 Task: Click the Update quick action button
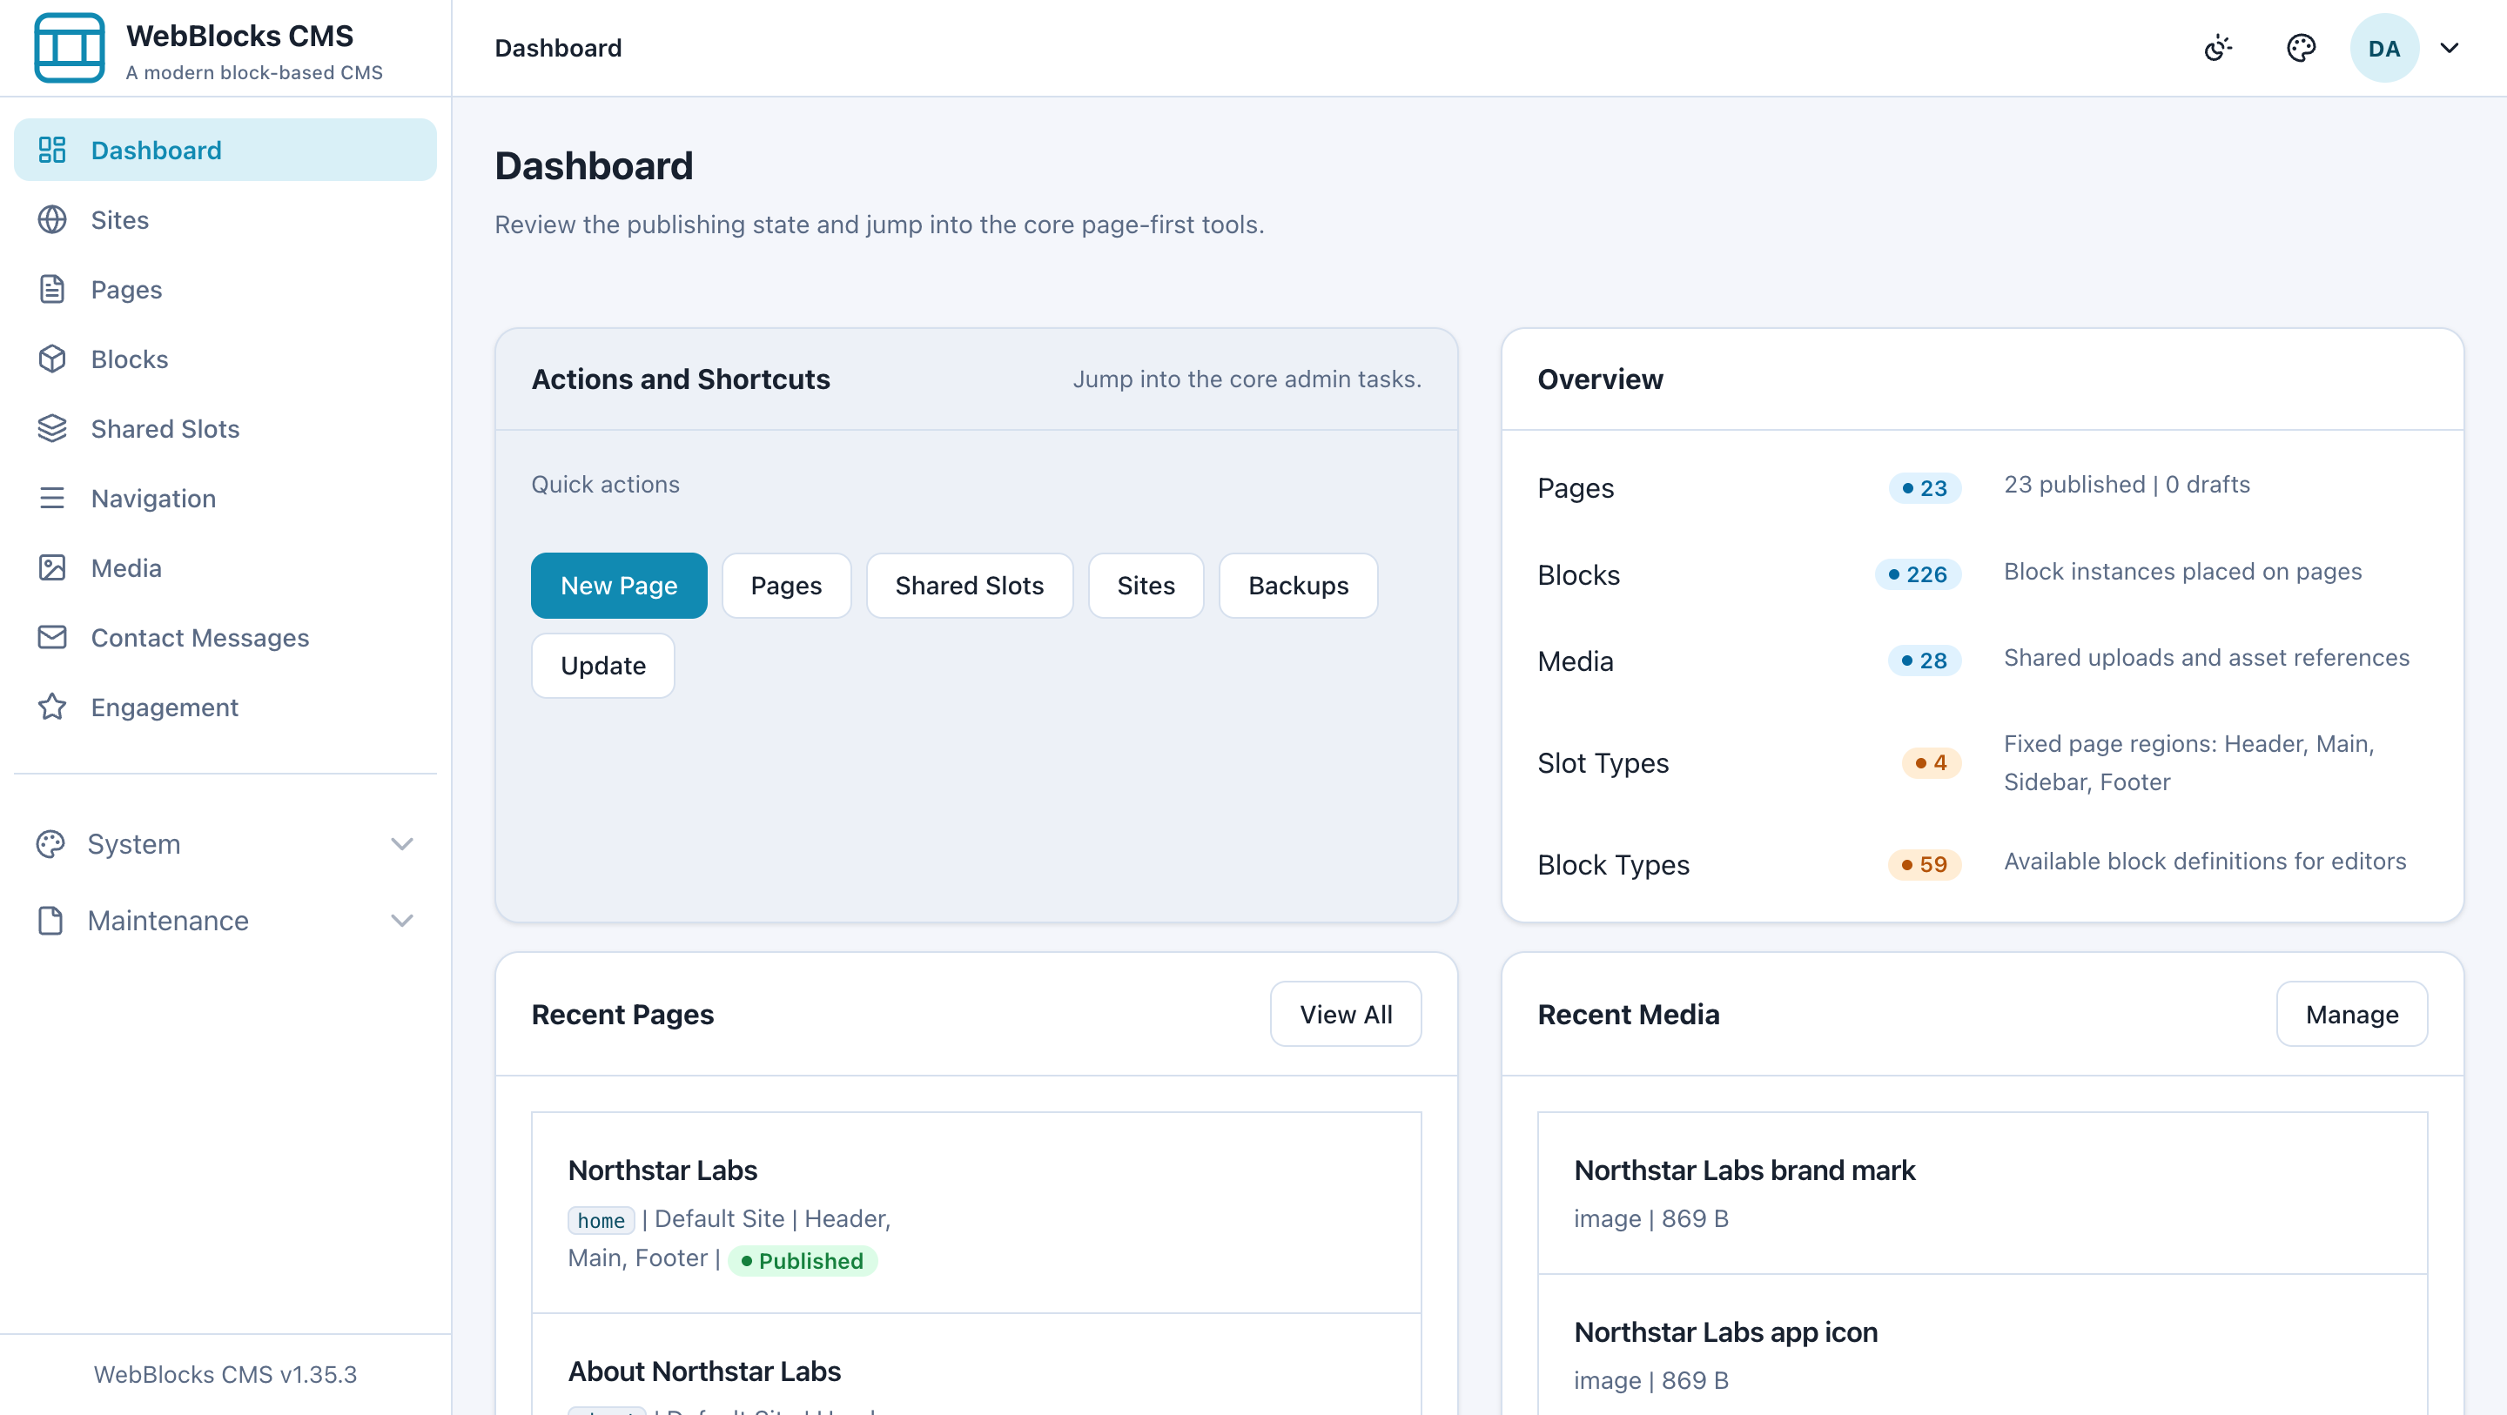point(603,666)
